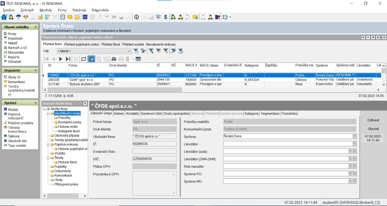Open Ekonomika in Hlavní nabídka
387x206 pixels.
(x=16, y=52)
